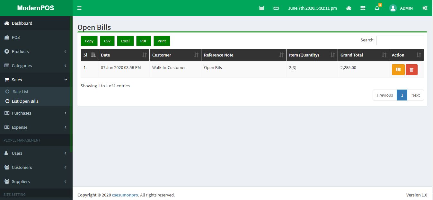Sort table by Action column
This screenshot has height=200, width=433.
tap(406, 55)
